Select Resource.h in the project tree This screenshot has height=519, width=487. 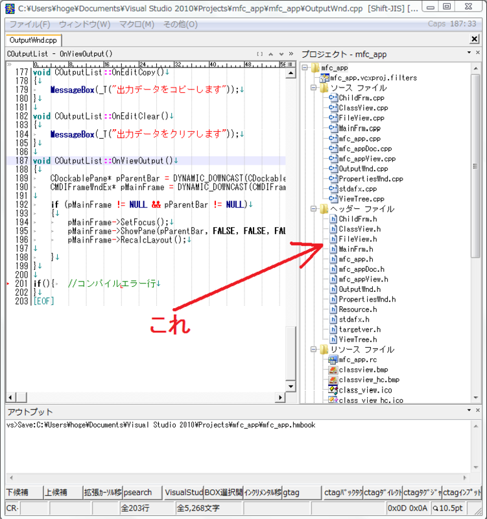point(358,309)
